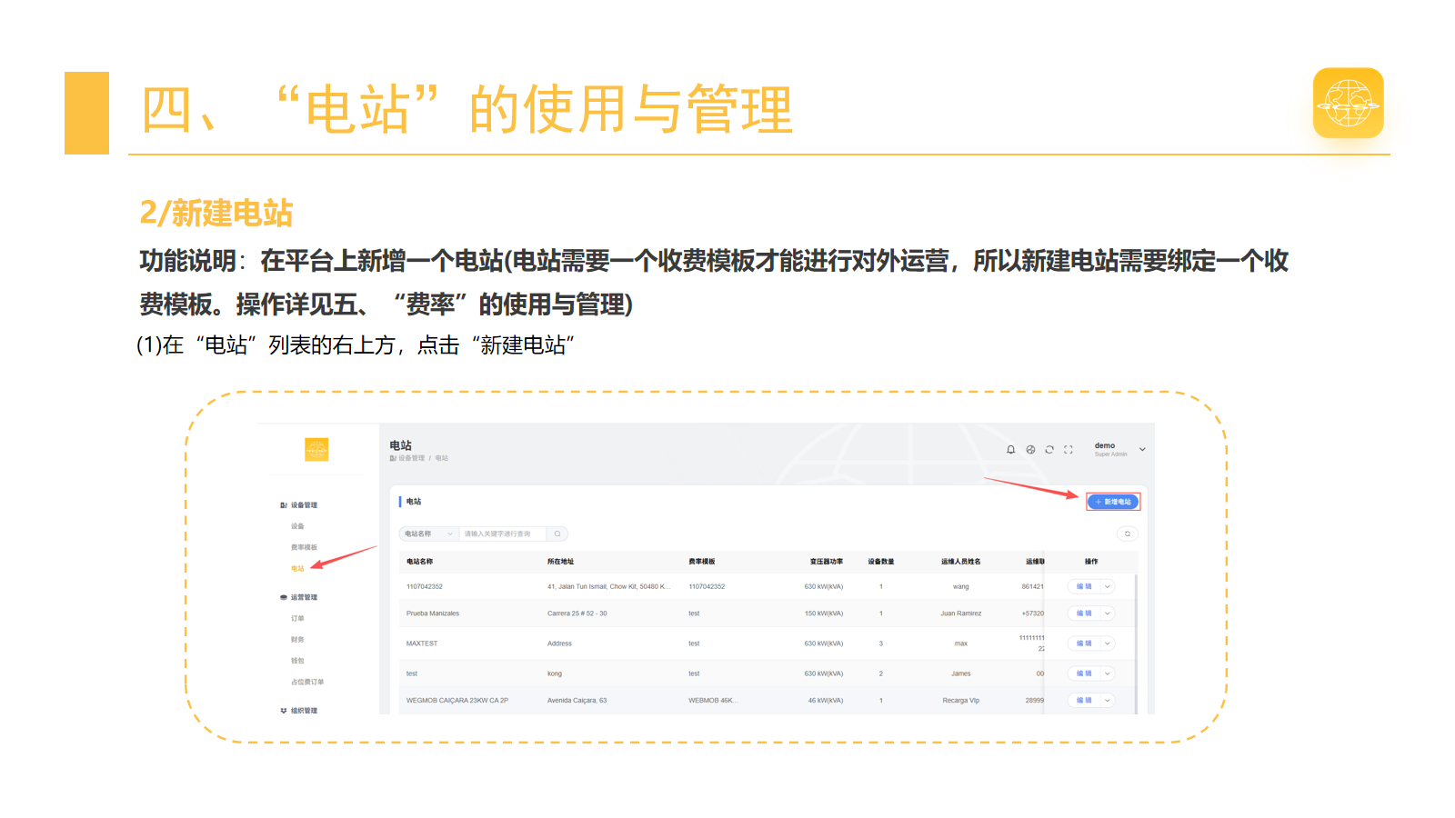Viewport: 1455px width, 818px height.
Task: Collapse the 设备管理 sidebar group
Action: coord(299,505)
